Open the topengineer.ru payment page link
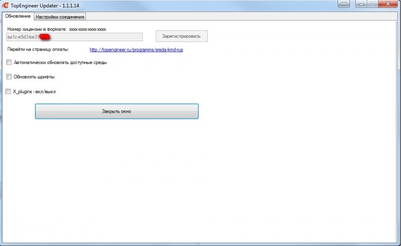 136,50
